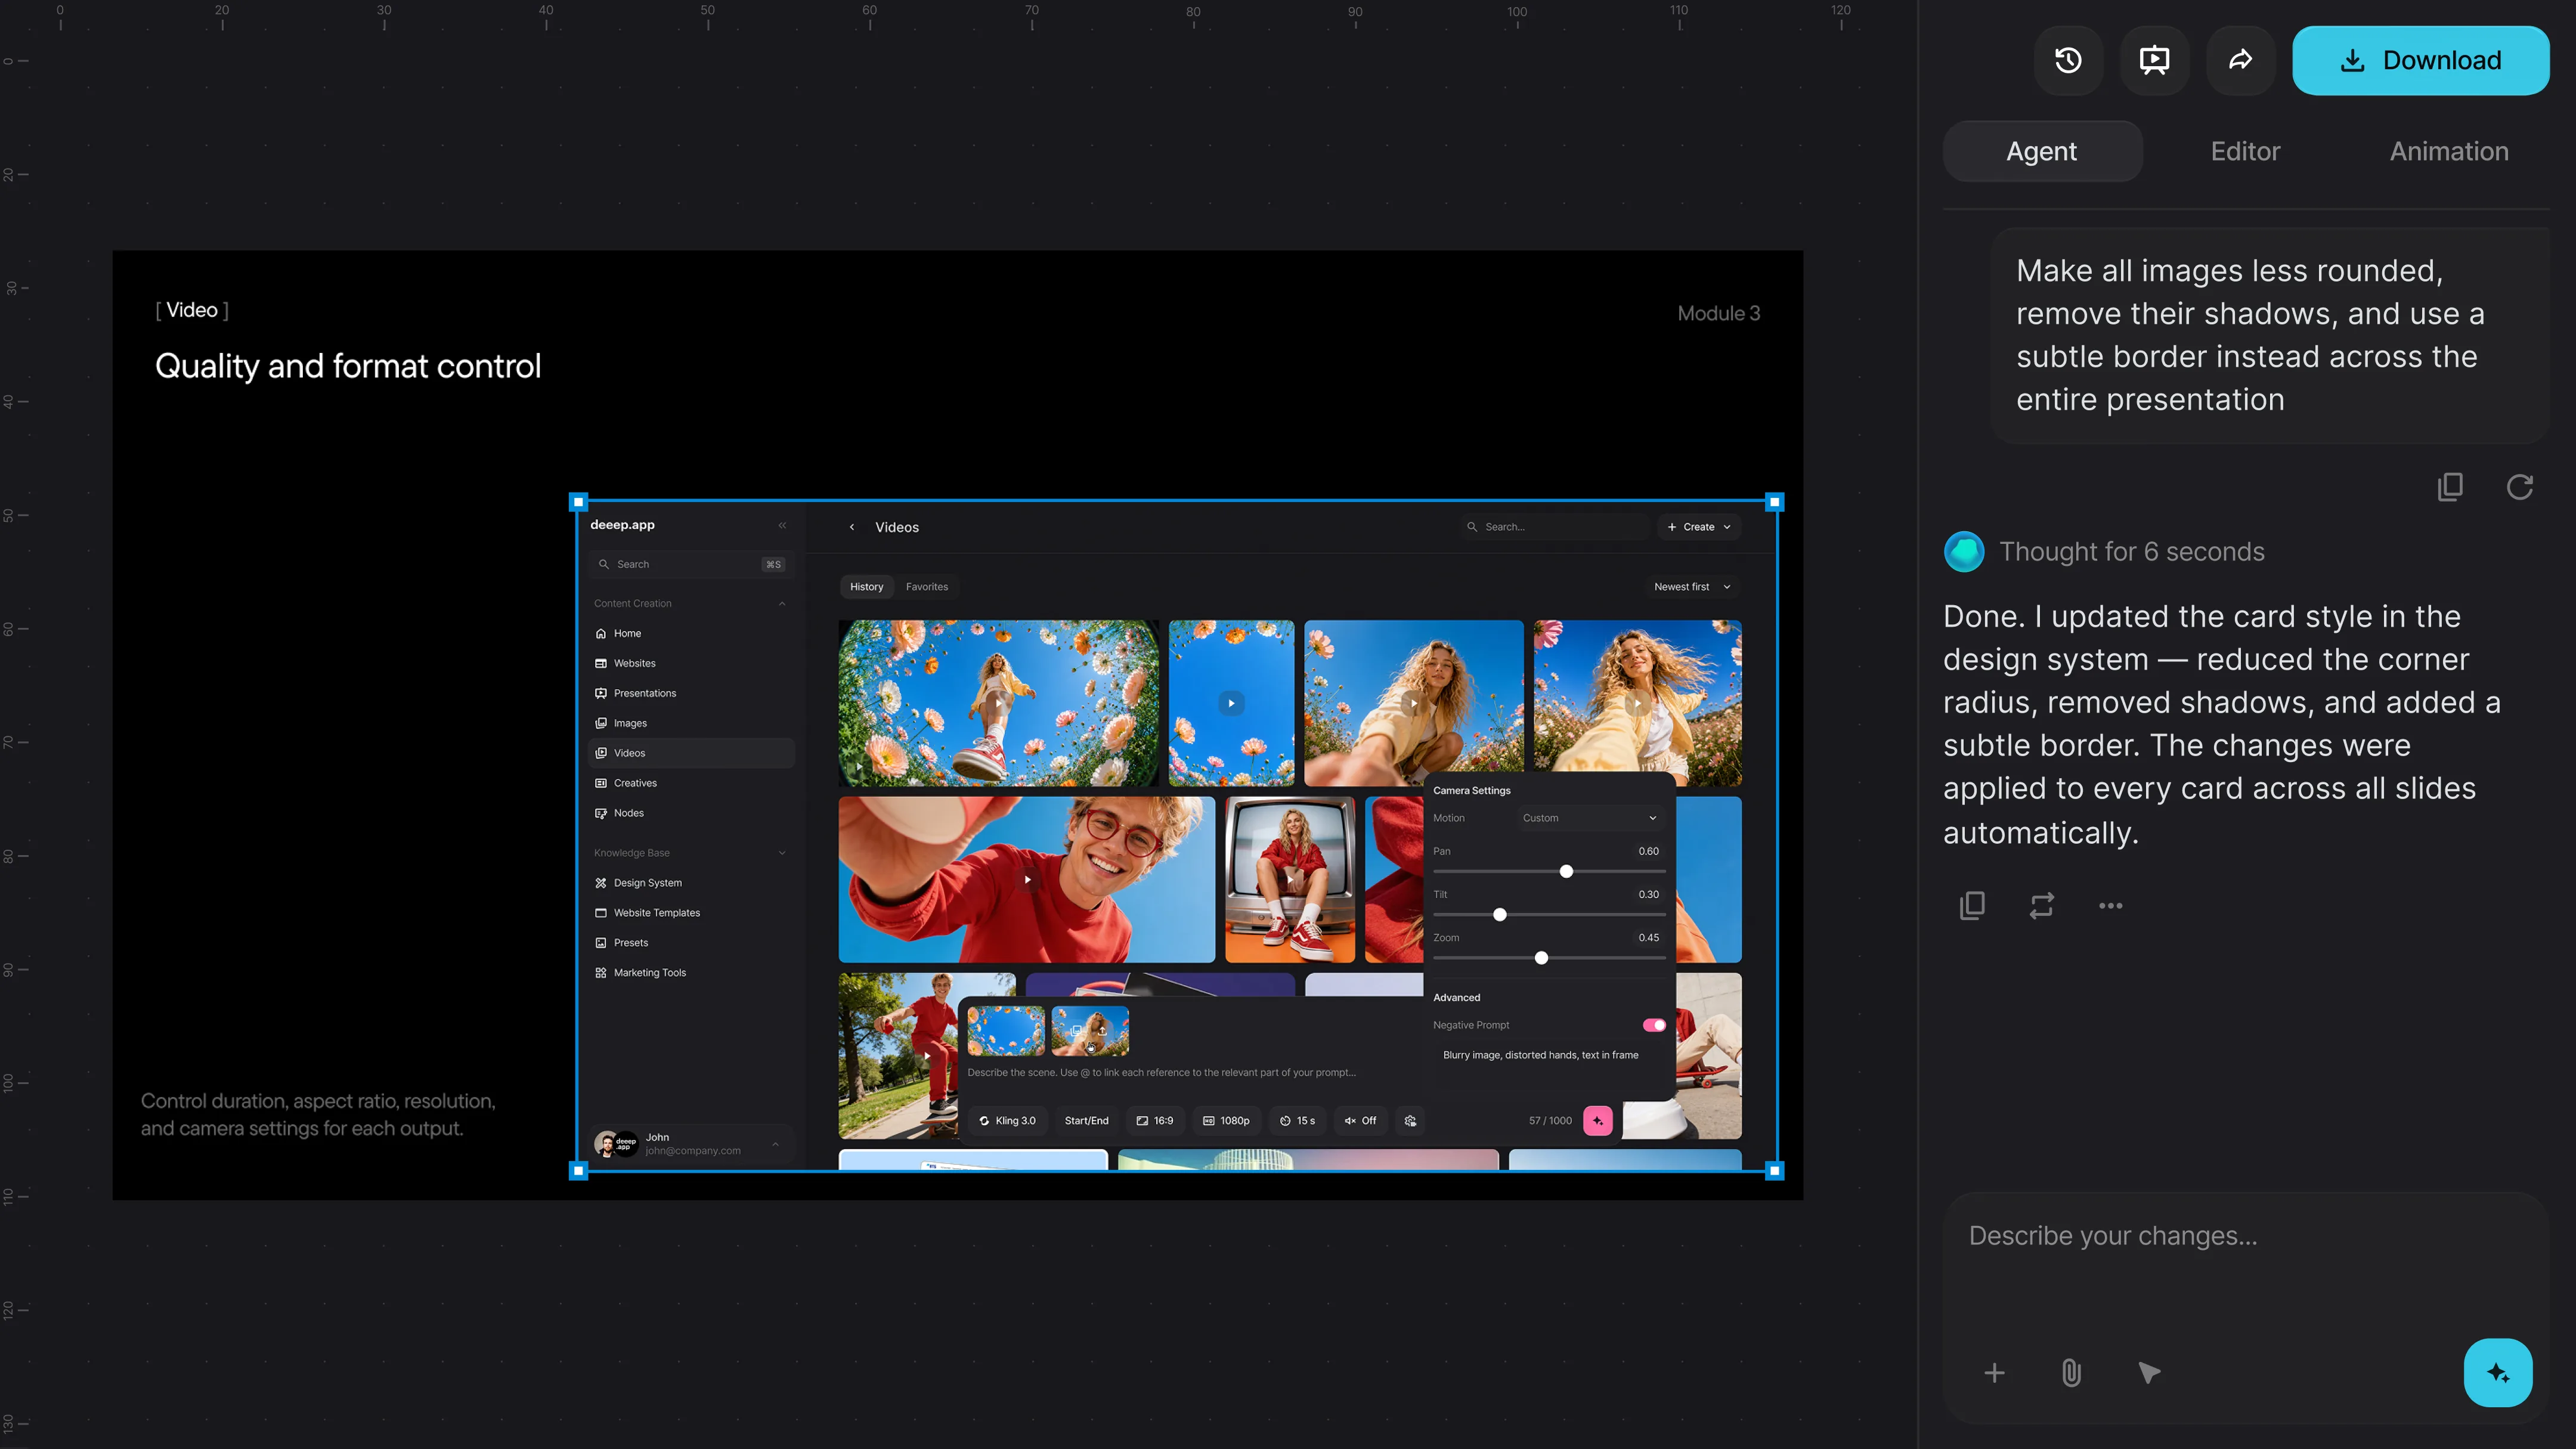Switch to the Agent tab
Screen dimensions: 2576x1449
[x=2042, y=151]
